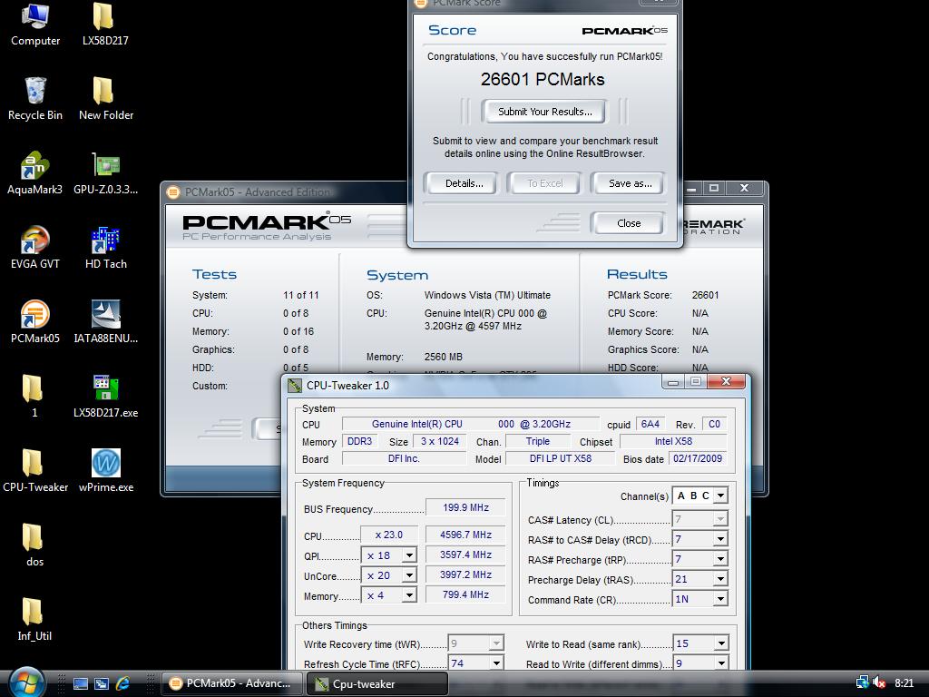The height and width of the screenshot is (697, 929).
Task: Click the CPU-Tweaker 1.0 title bar icon
Action: [x=295, y=385]
